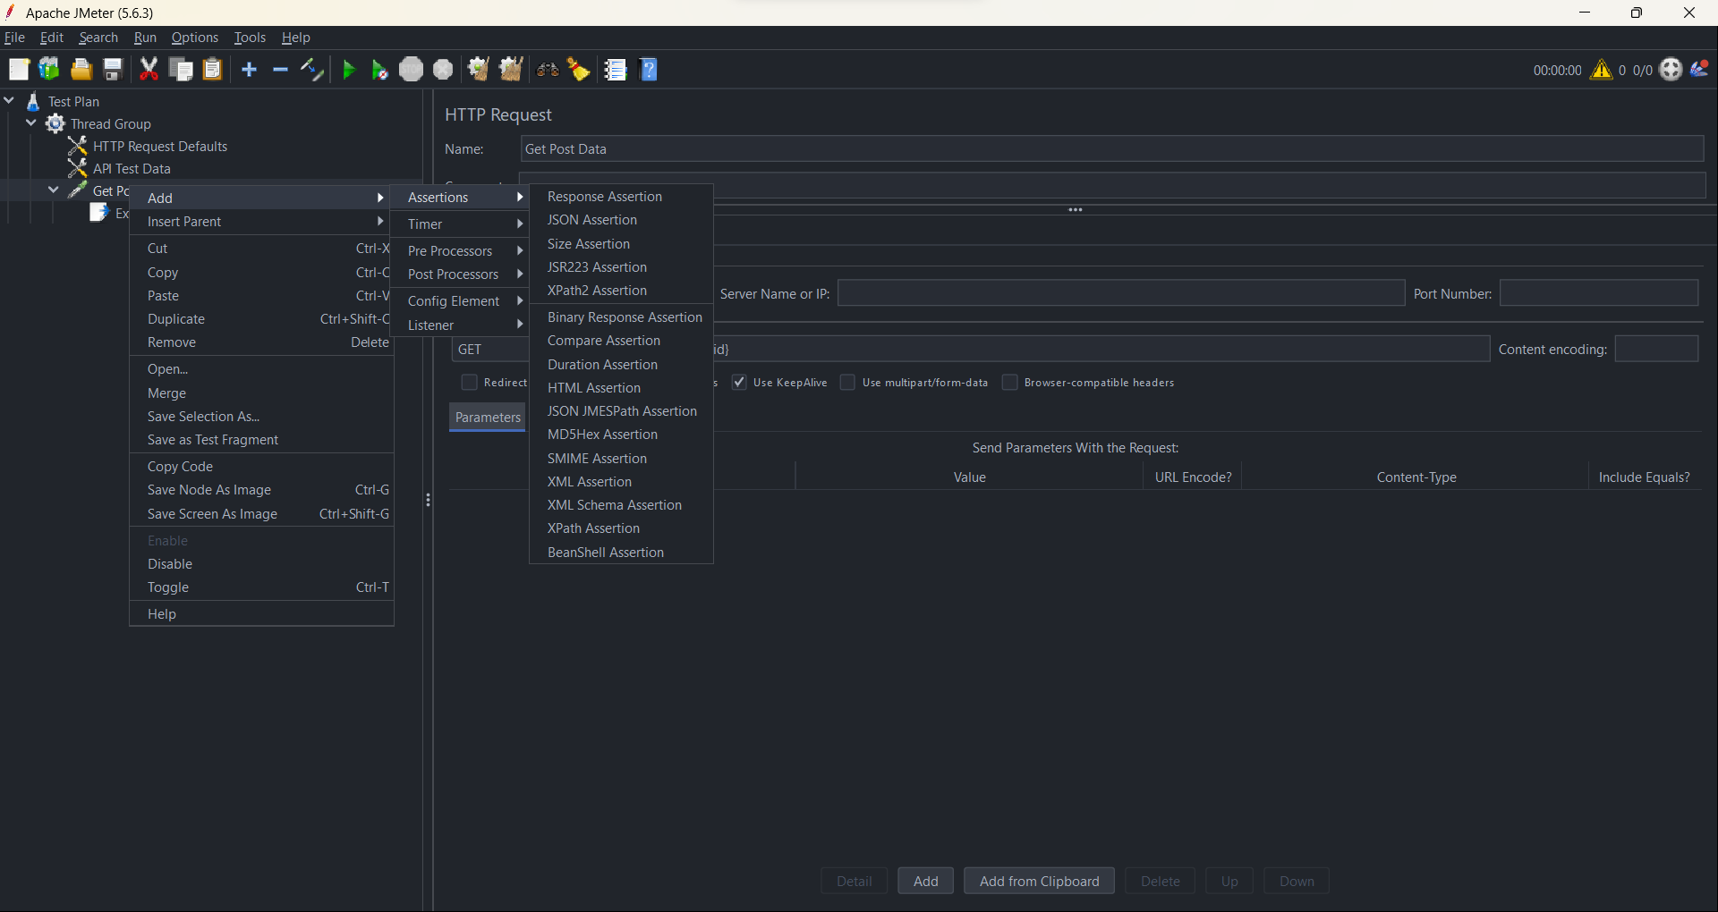Enable Browser-compatible headers
The width and height of the screenshot is (1718, 912).
coord(1010,382)
